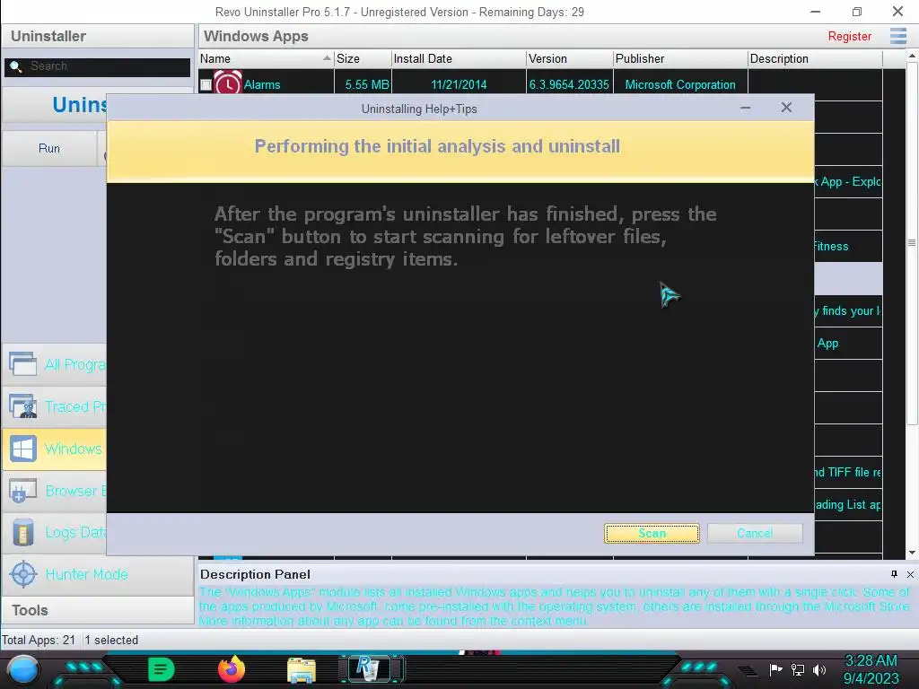Open File Explorer from the taskbar
Screen dimensions: 919x689
302,670
